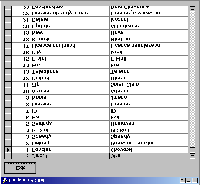Select the 'Licence not found' cell
The height and width of the screenshot is (185, 200).
pyautogui.click(x=70, y=46)
